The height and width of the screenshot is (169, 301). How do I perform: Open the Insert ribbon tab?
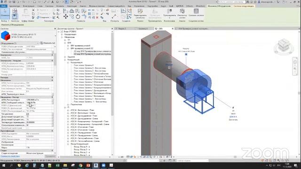coord(60,6)
